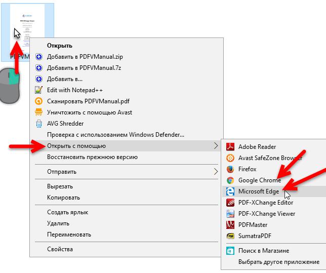The image size is (326, 273).
Task: Click Выбрать другое приложение
Action: click(x=279, y=262)
